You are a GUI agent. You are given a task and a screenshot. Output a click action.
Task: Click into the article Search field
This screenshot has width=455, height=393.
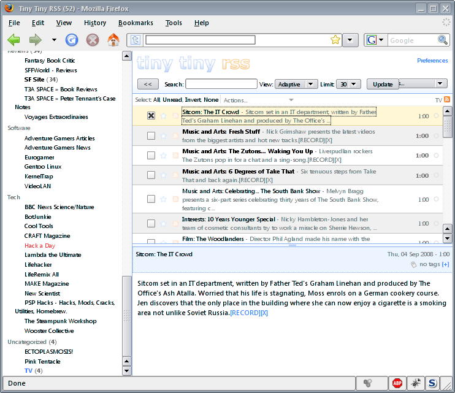[x=221, y=84]
